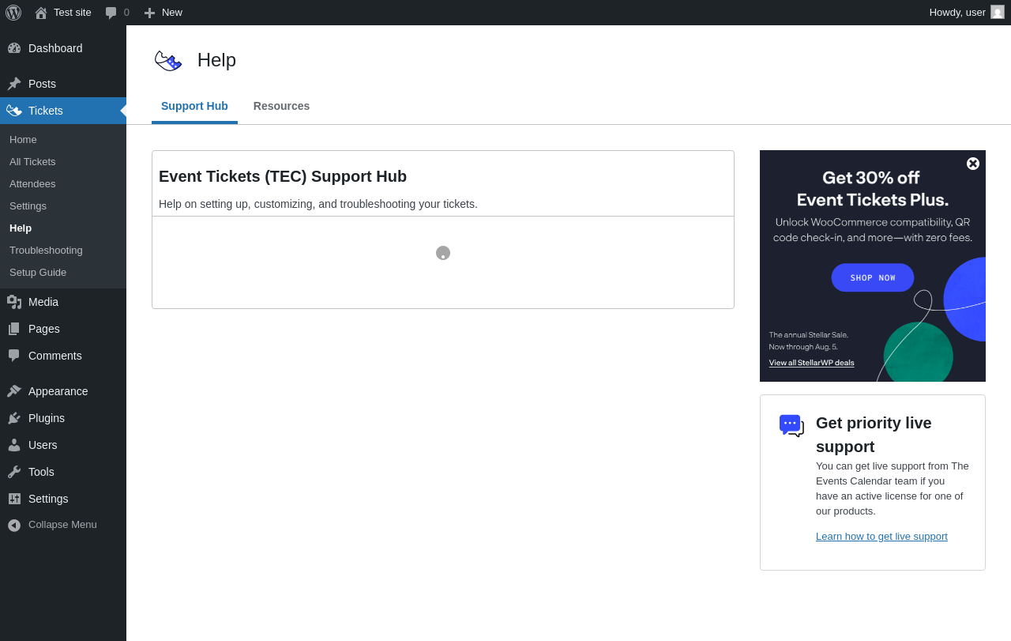Click the Get 30% off Event Tickets Plus headline
This screenshot has height=641, width=1011.
pos(873,188)
